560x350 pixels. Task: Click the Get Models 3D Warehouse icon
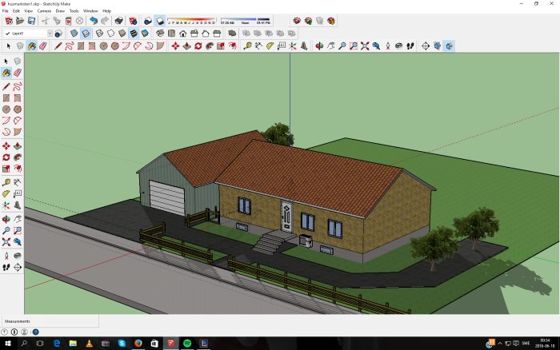[297, 21]
